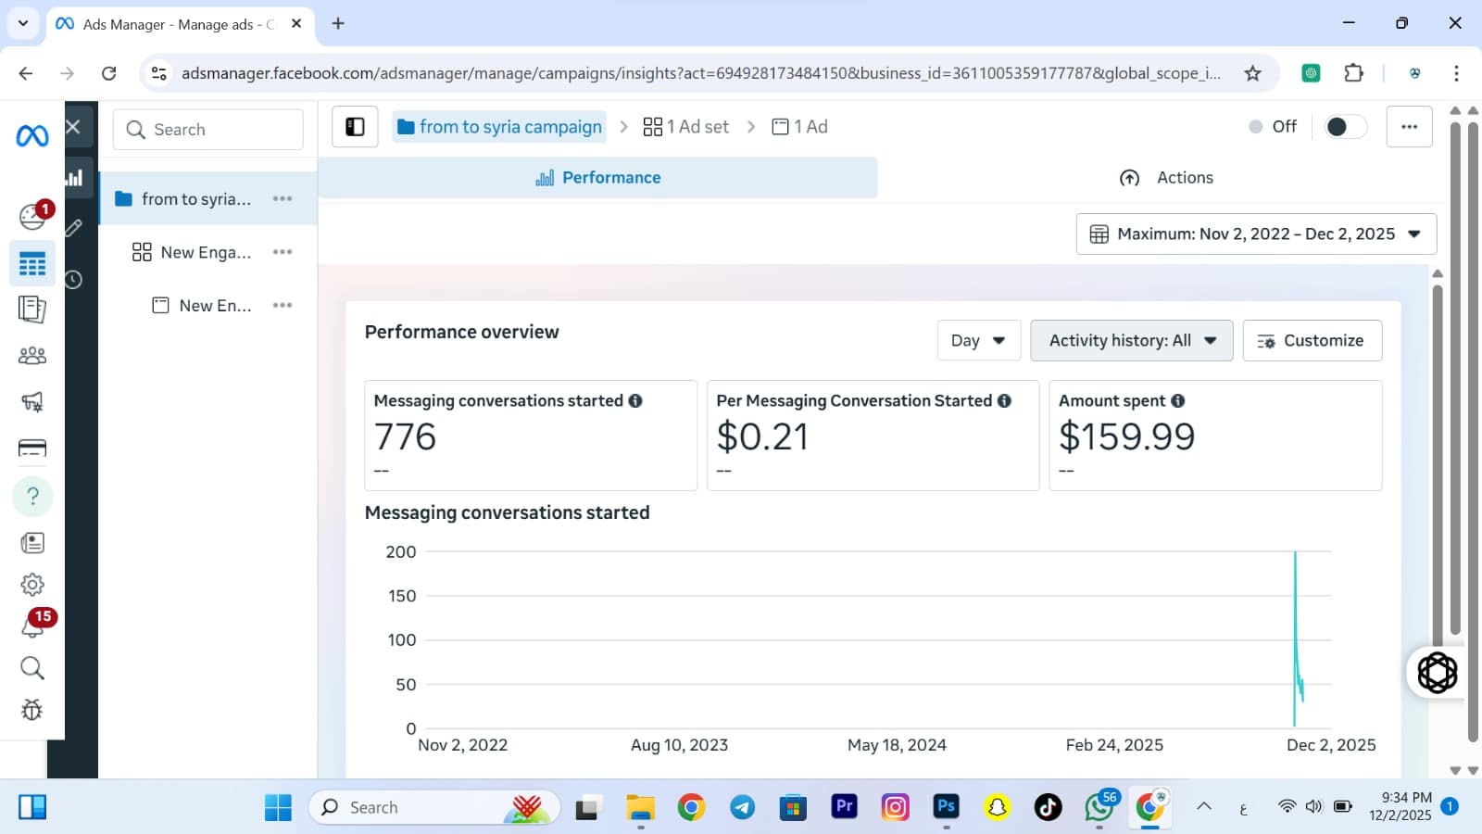Open the Campaigns table icon in sidebar
Screen dimensions: 1482x834
(32, 265)
